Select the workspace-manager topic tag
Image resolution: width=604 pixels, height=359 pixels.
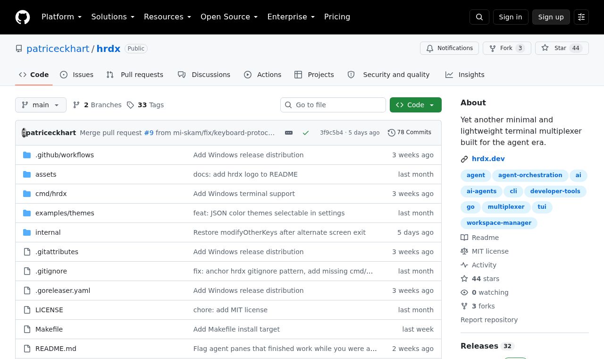pos(499,223)
